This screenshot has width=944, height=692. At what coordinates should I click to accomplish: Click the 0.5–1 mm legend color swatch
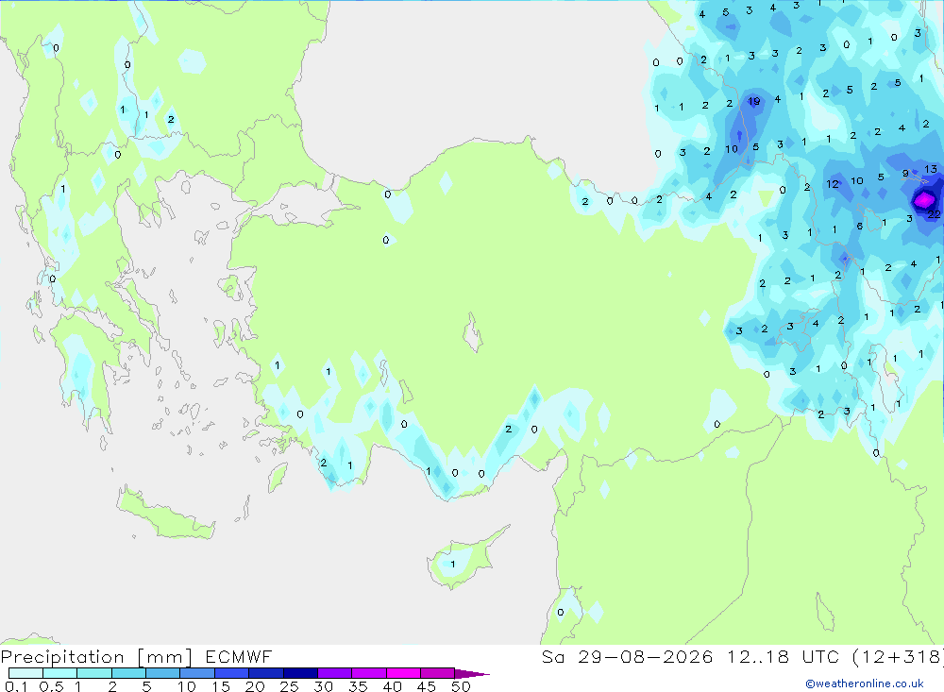[60, 673]
